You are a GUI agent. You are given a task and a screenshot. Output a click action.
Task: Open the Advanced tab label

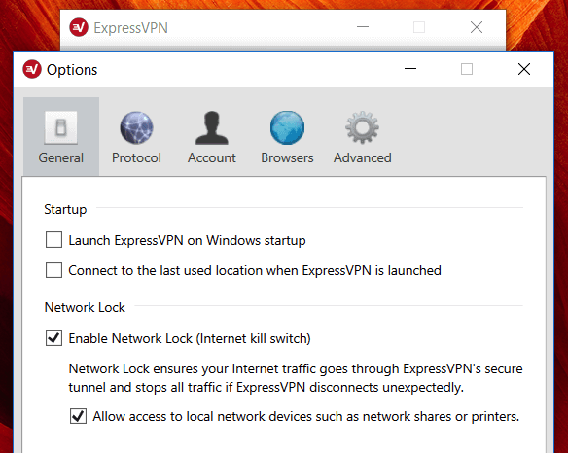tap(362, 157)
